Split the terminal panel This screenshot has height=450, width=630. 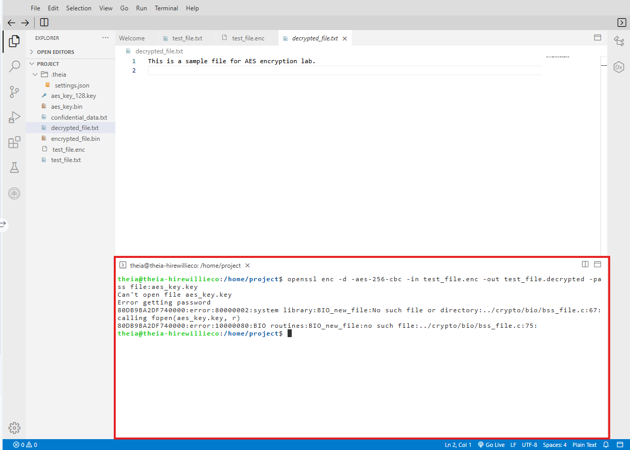(x=585, y=264)
